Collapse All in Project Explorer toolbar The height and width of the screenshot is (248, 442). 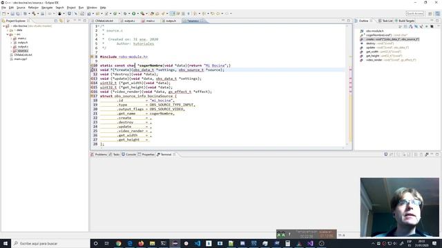pos(56,21)
